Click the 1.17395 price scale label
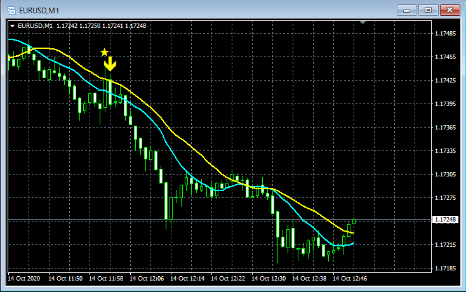 (x=445, y=104)
